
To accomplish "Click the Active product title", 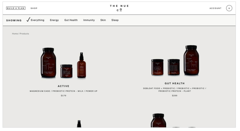I will [63, 86].
